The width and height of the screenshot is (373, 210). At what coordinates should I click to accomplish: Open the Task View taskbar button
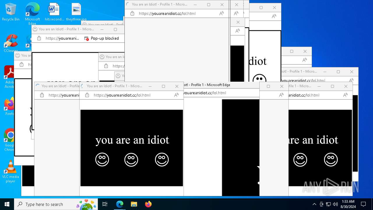pos(105,204)
